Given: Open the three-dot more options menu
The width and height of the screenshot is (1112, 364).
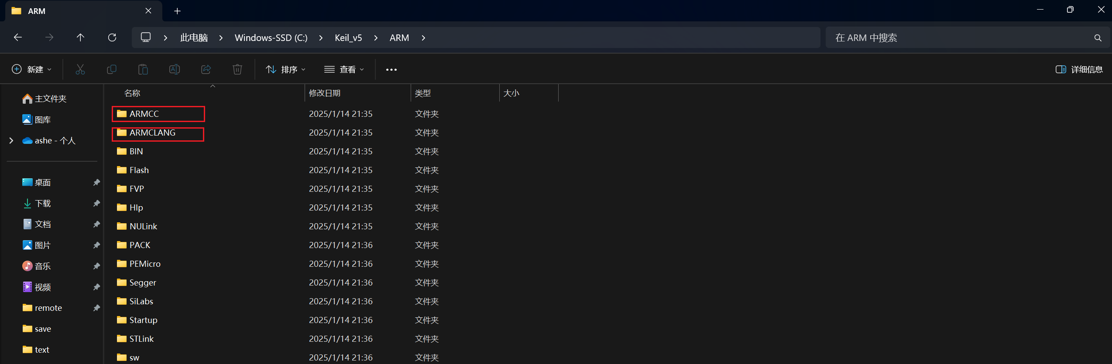Looking at the screenshot, I should point(391,69).
